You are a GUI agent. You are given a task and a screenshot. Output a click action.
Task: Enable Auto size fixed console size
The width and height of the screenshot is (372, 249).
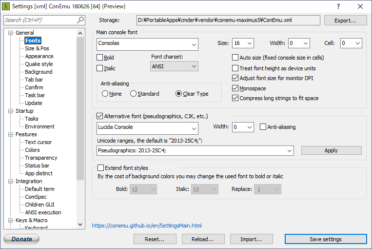pyautogui.click(x=235, y=58)
